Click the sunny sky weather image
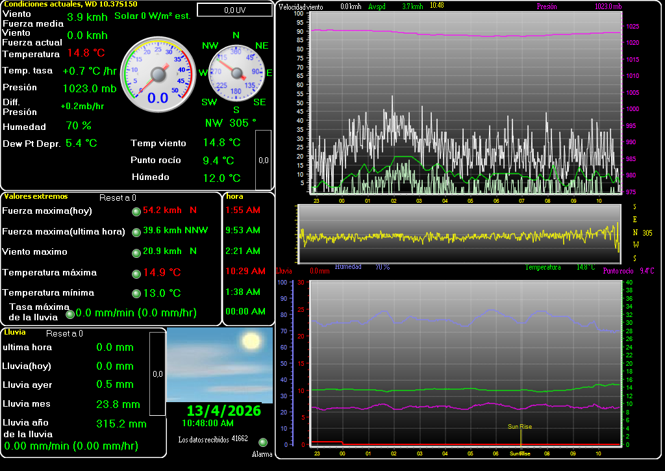Screen dimensions: 665x471 click(220, 364)
